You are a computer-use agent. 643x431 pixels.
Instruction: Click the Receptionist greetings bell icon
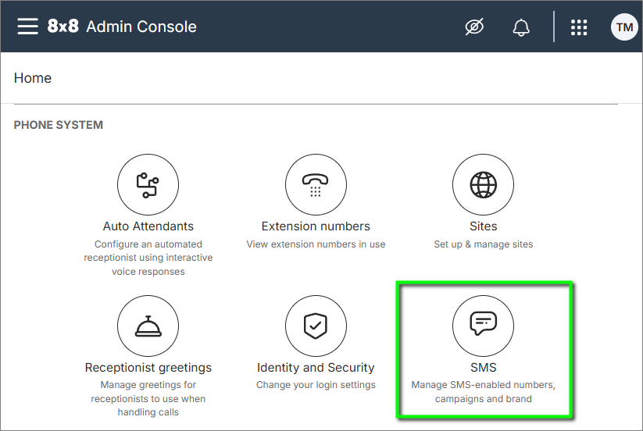point(148,326)
